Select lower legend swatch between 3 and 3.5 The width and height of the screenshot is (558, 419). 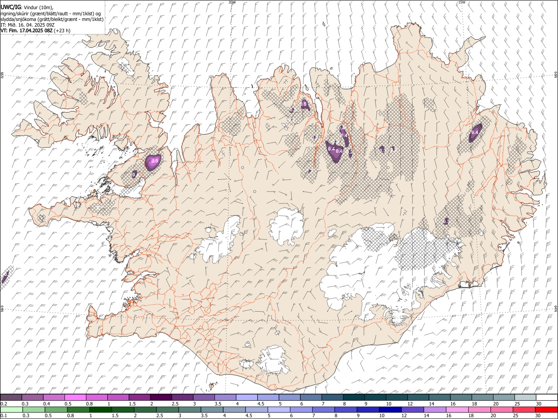click(190, 409)
